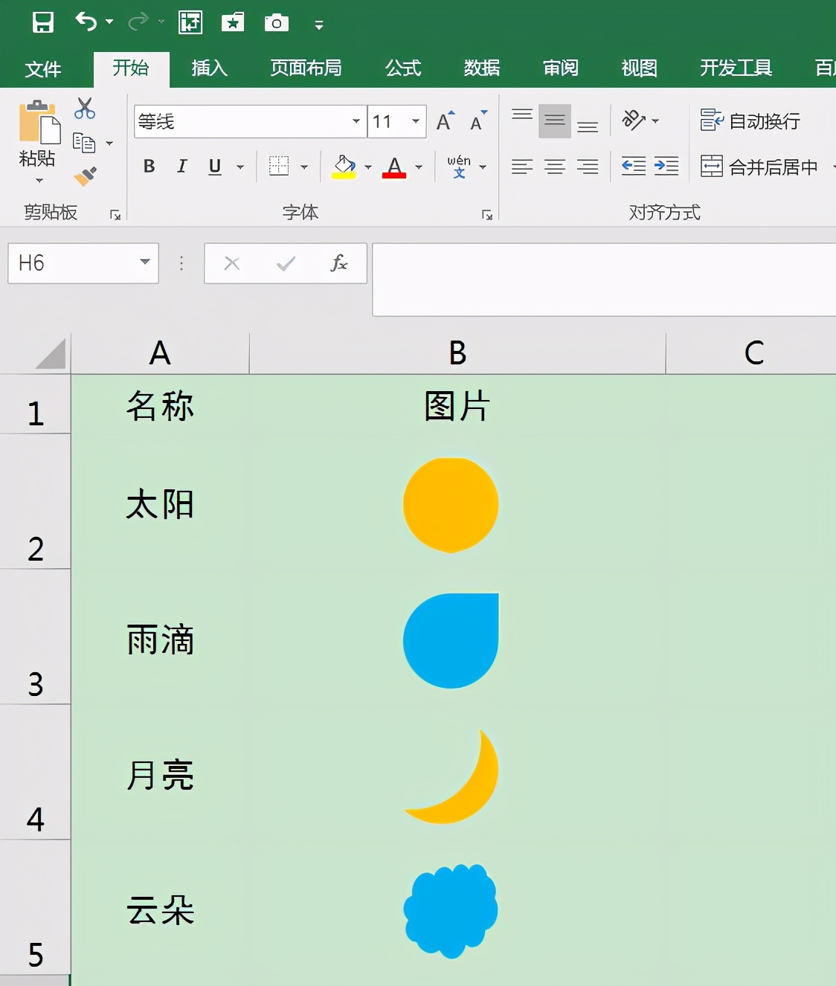Click 自动换行 wrap text button
836x986 pixels.
[750, 120]
